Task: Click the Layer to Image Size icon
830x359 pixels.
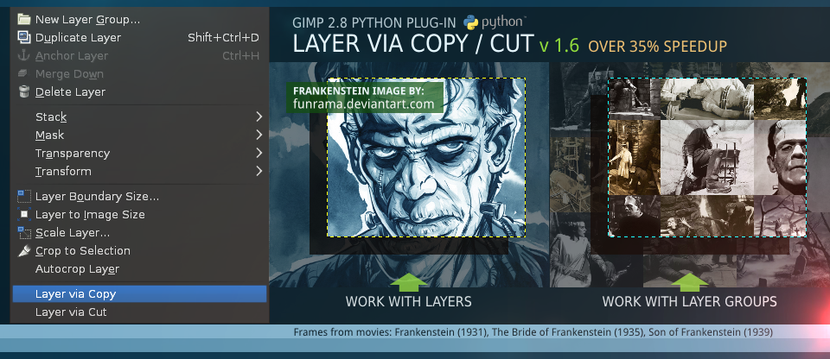Action: [24, 214]
